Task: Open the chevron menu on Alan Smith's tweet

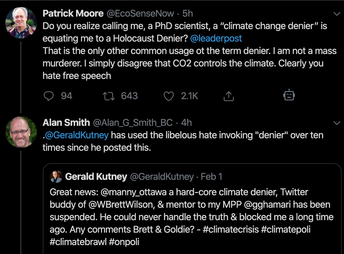Action: pos(337,123)
